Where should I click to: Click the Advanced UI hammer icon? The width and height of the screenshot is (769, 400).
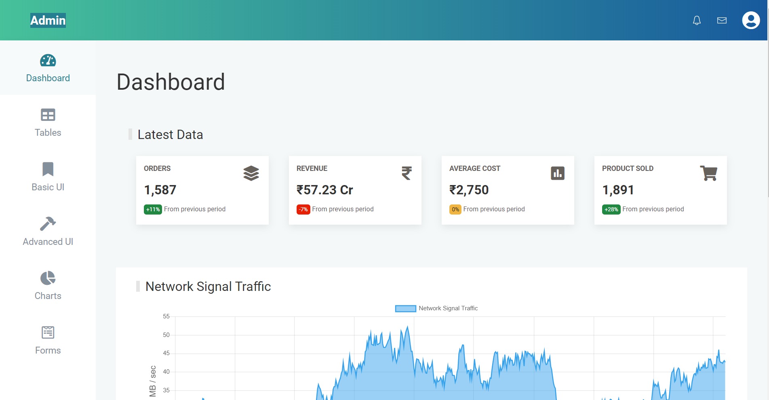pos(48,224)
